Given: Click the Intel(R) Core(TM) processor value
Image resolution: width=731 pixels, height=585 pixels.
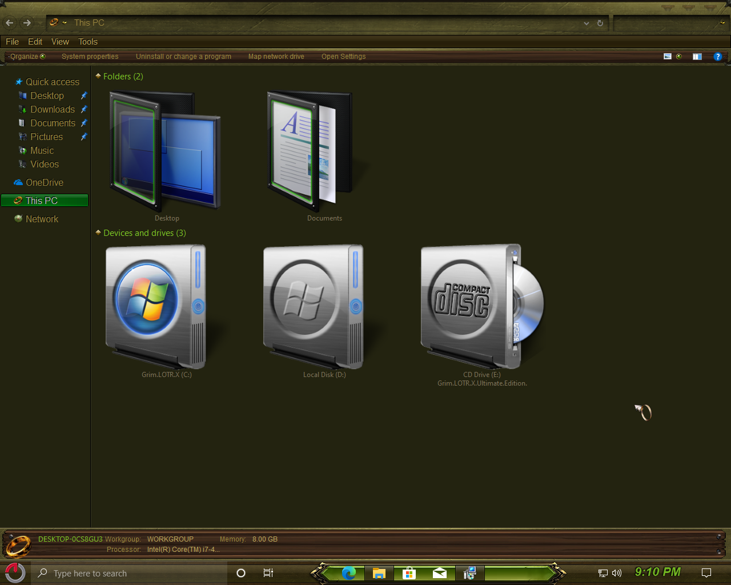Looking at the screenshot, I should point(183,550).
